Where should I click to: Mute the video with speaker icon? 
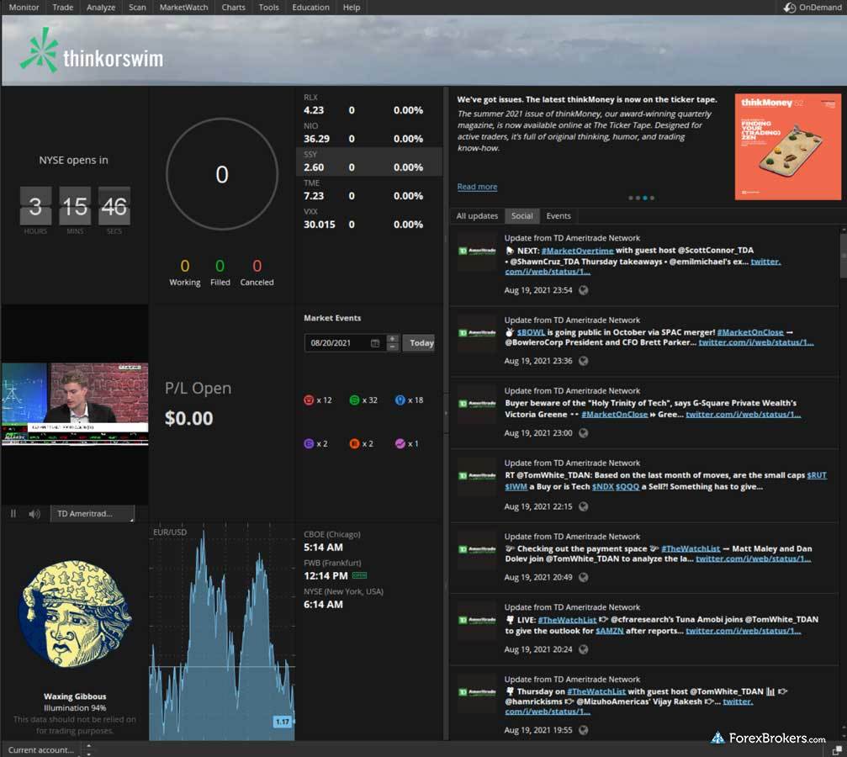[x=34, y=513]
